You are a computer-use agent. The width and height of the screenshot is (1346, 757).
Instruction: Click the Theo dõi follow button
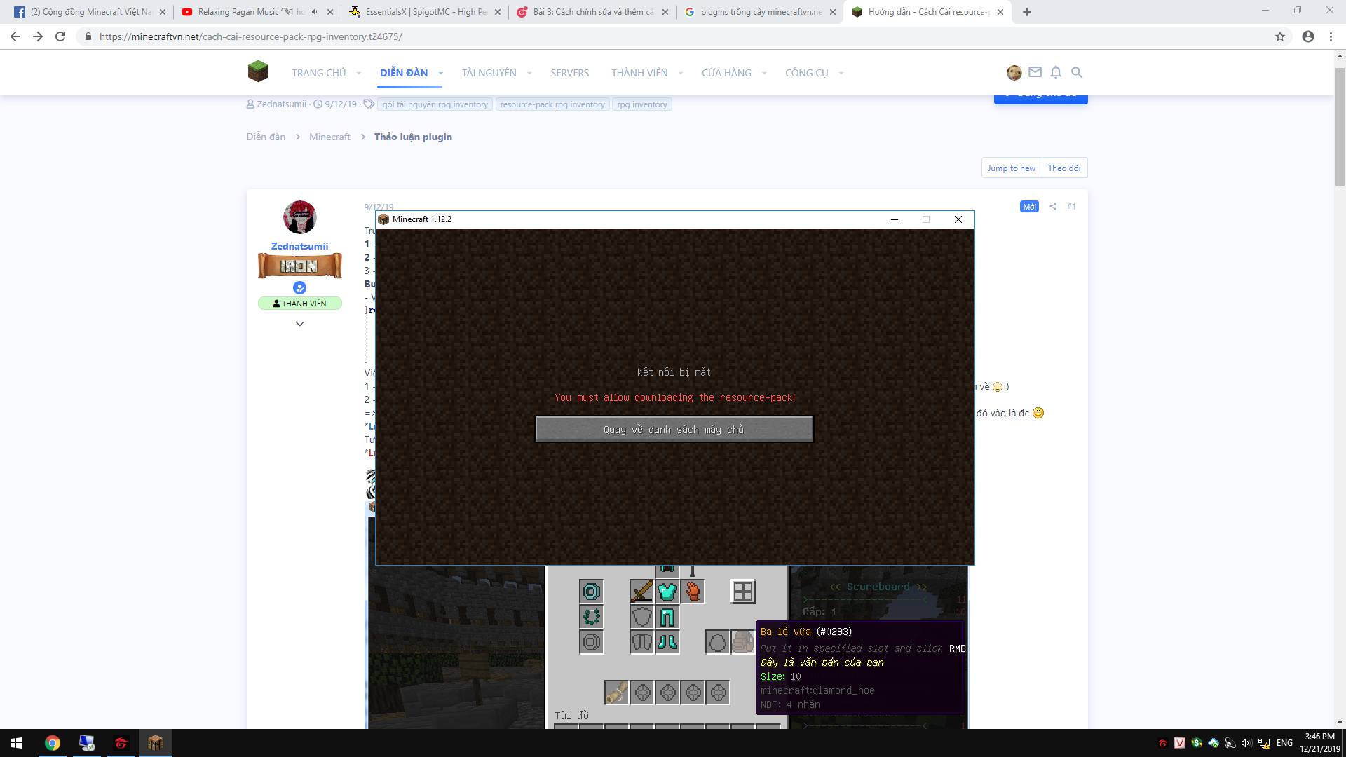pyautogui.click(x=1063, y=168)
